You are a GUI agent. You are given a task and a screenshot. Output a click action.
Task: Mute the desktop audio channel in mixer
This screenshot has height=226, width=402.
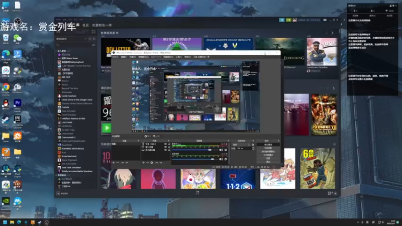point(221,150)
